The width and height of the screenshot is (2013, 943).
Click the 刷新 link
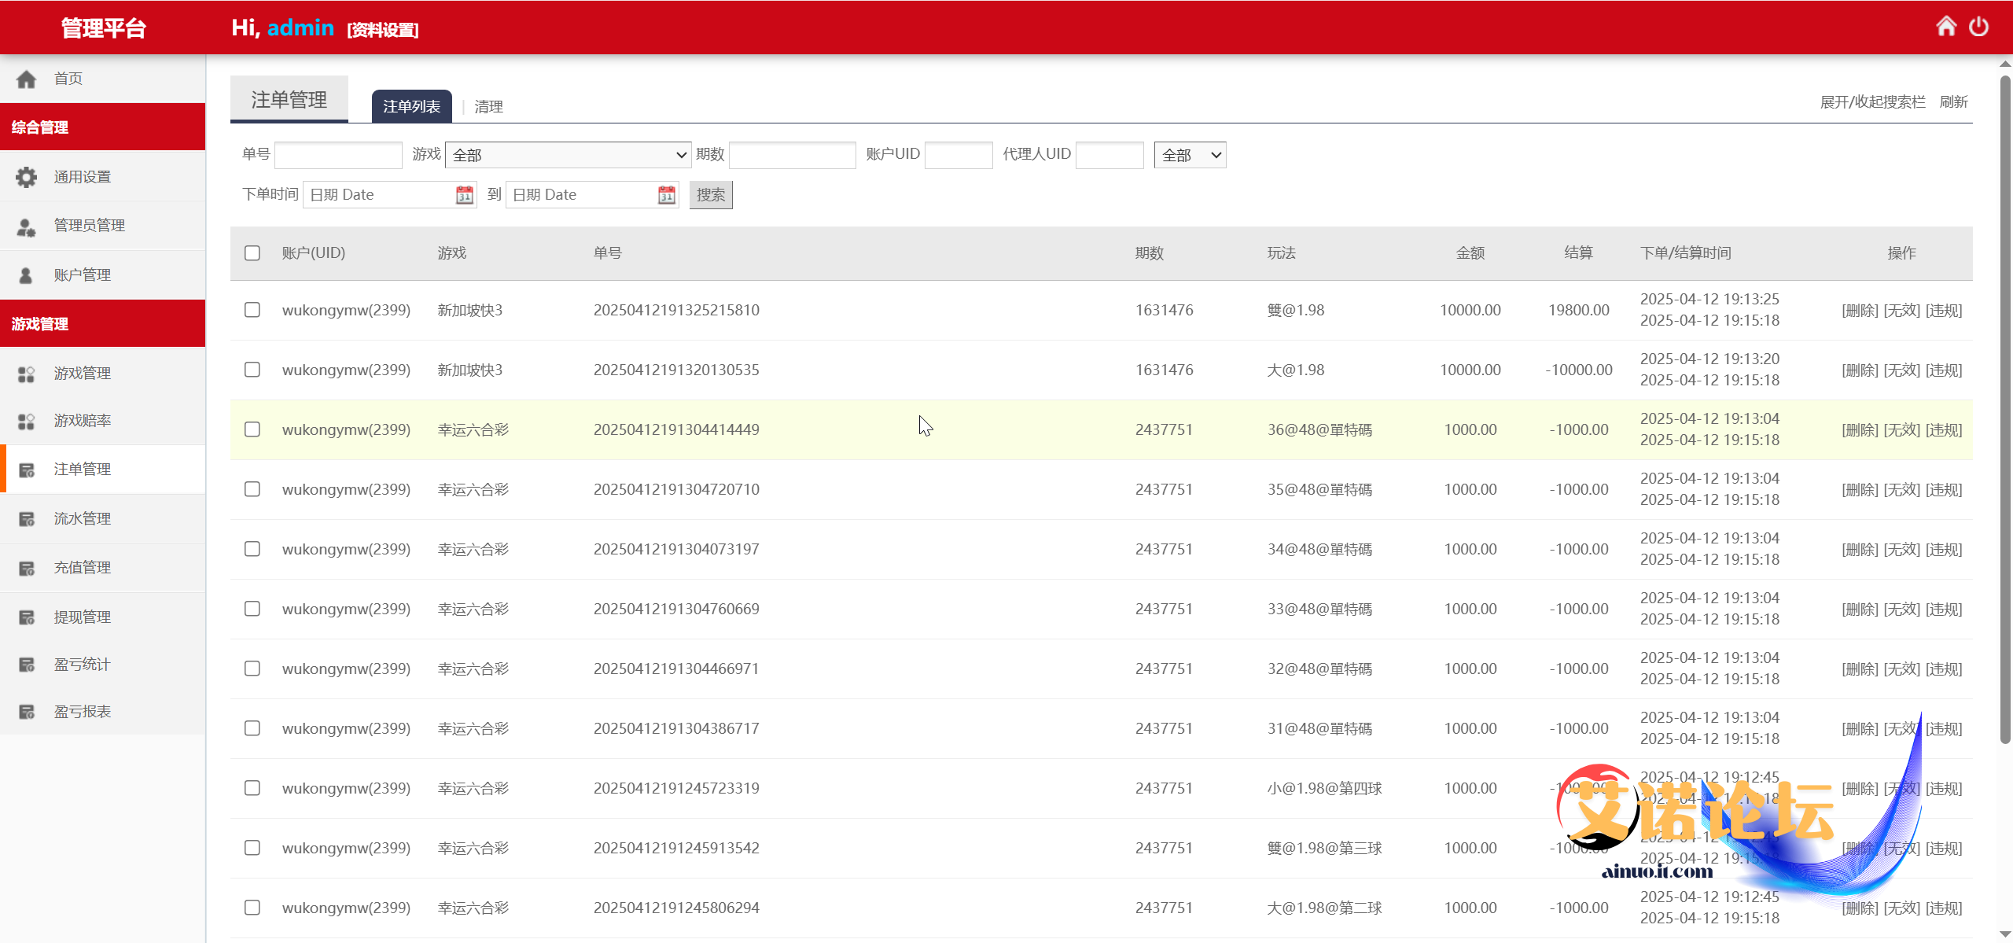(x=1953, y=102)
